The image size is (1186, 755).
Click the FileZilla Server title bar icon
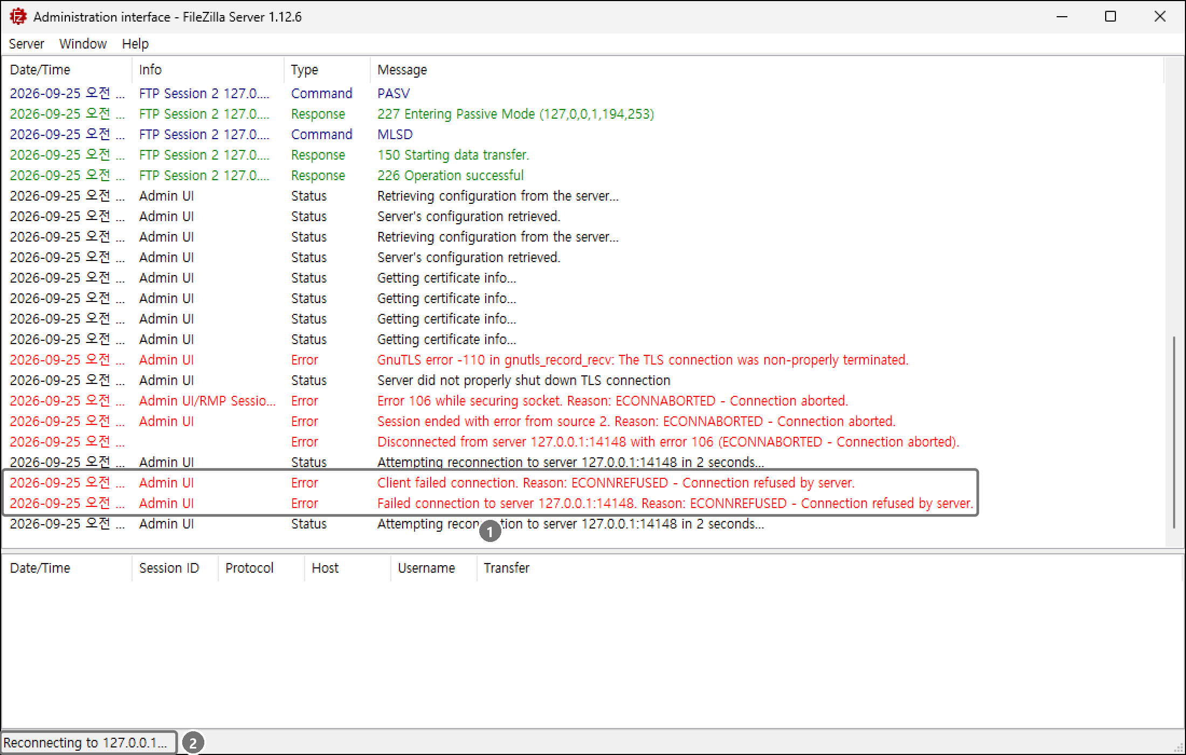pyautogui.click(x=18, y=17)
